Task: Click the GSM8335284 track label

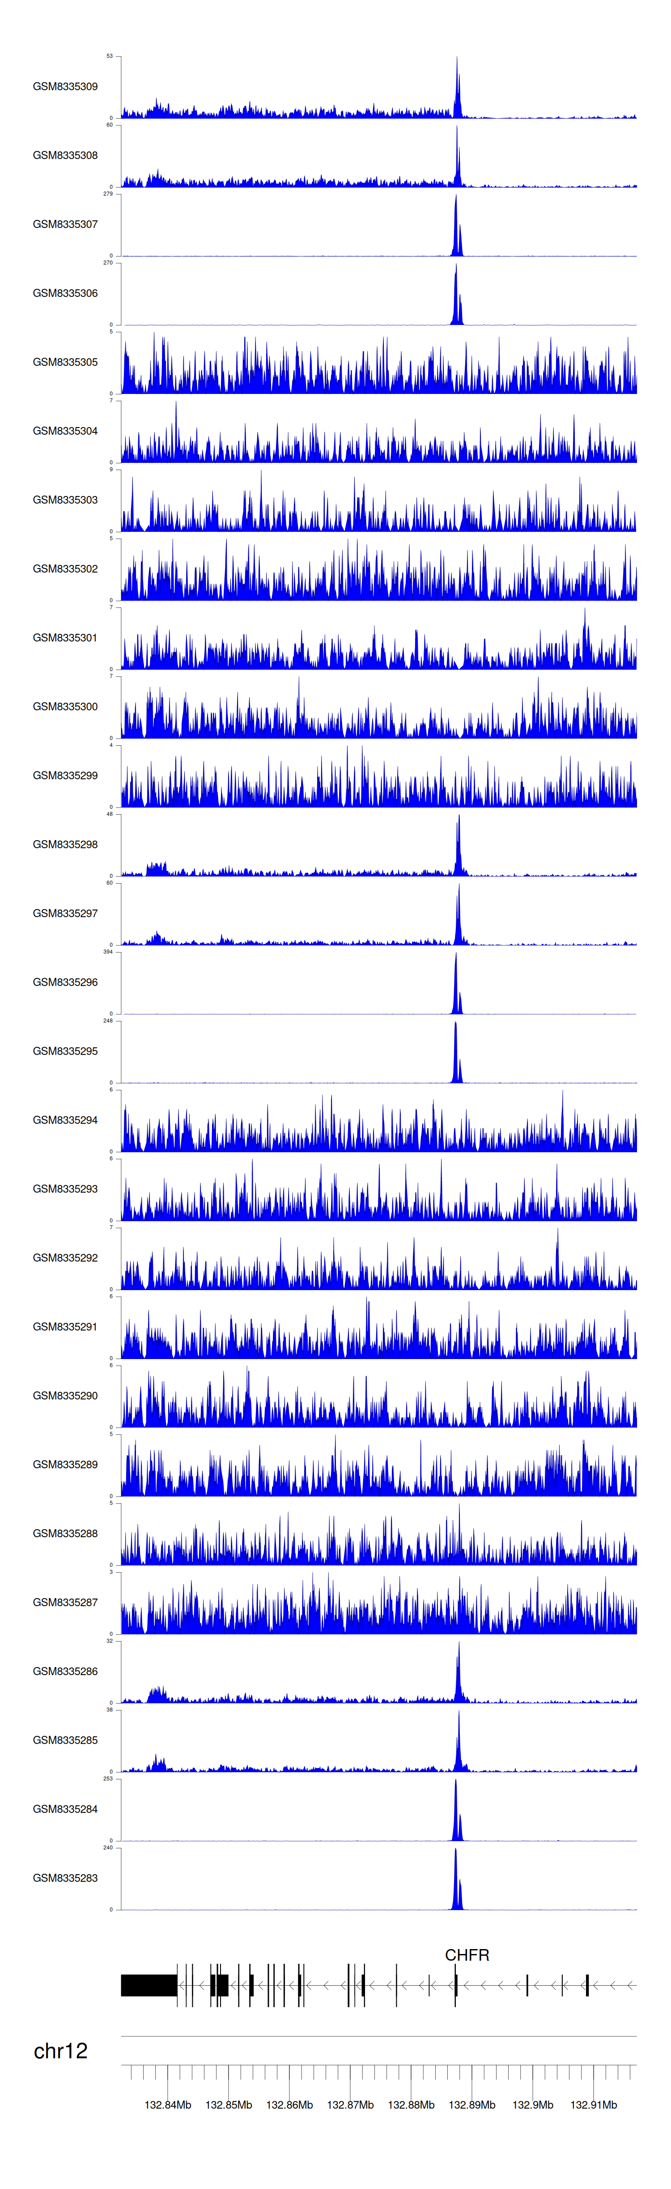Action: tap(64, 1809)
